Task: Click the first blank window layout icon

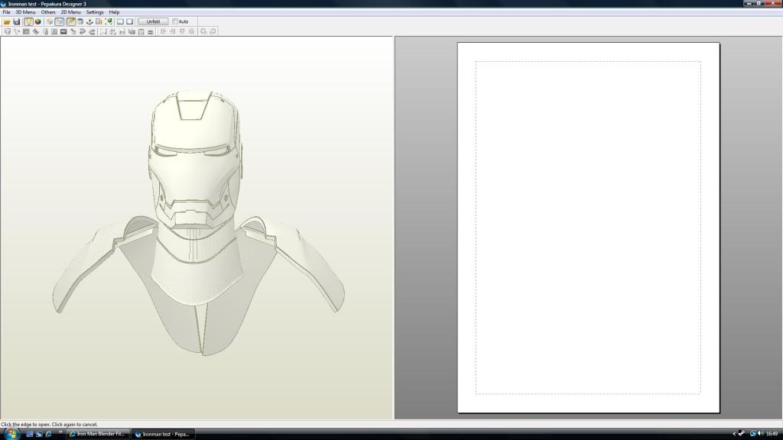Action: pyautogui.click(x=120, y=21)
